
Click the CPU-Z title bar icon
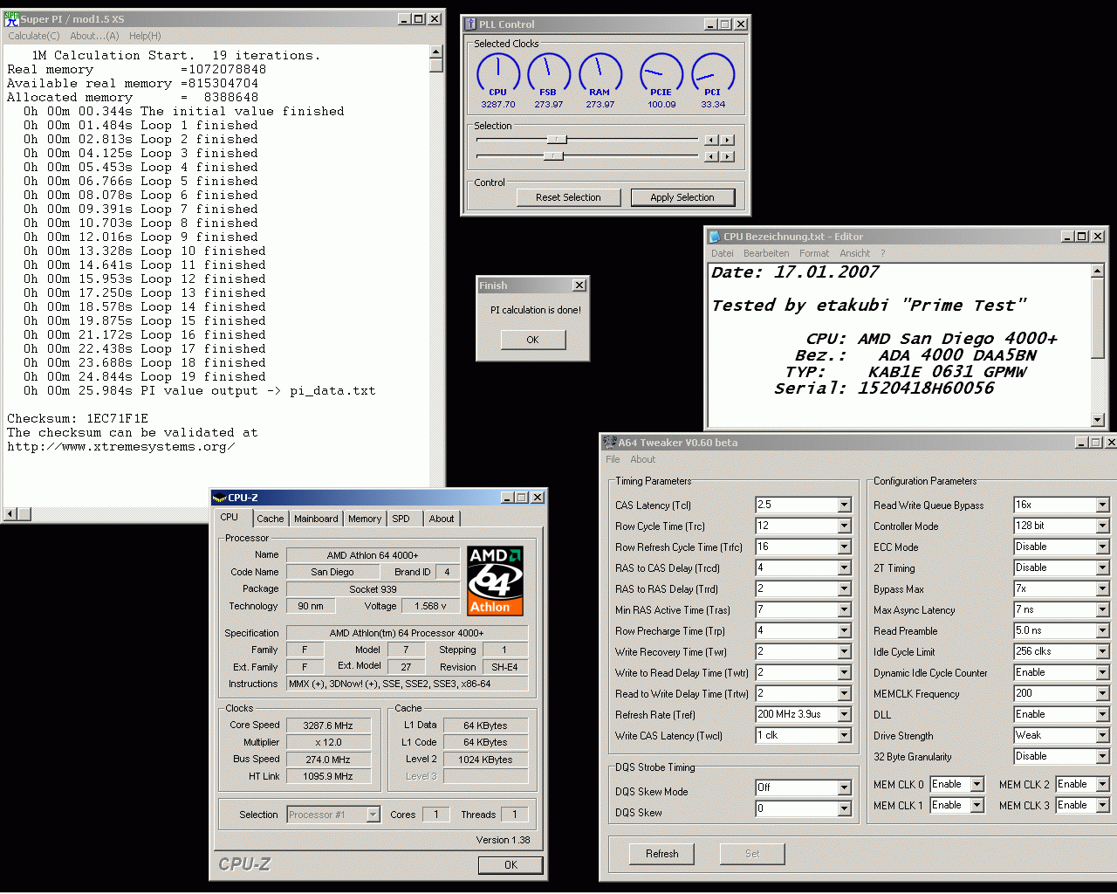[x=220, y=498]
